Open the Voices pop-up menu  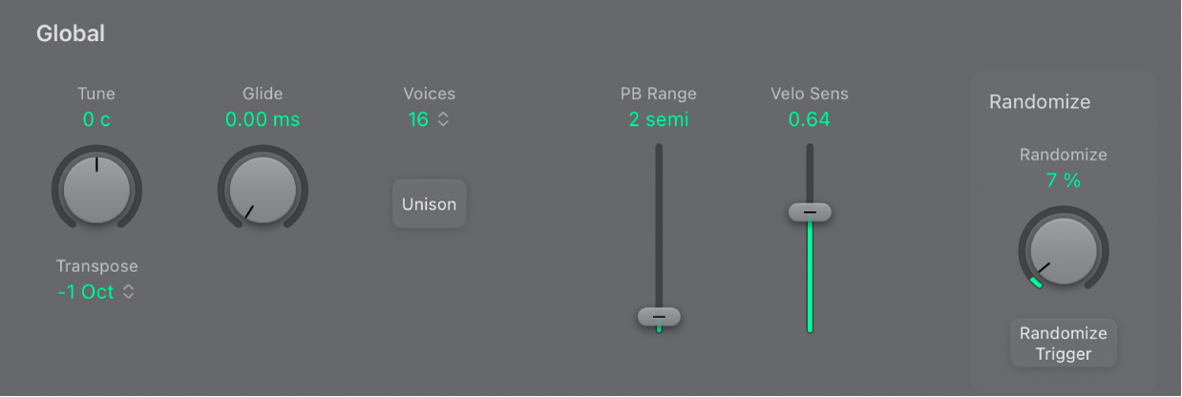429,119
